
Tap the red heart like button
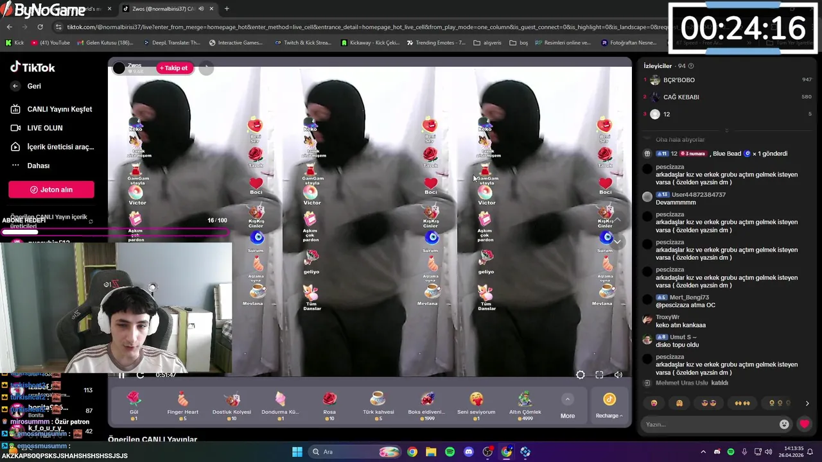(x=804, y=424)
